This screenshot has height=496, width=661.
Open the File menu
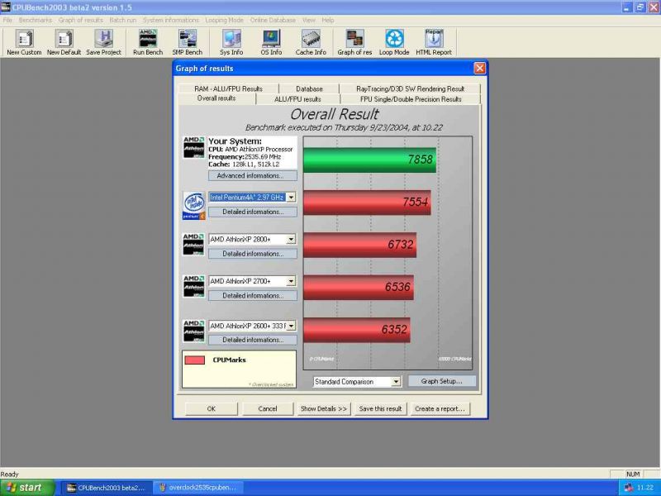click(7, 20)
